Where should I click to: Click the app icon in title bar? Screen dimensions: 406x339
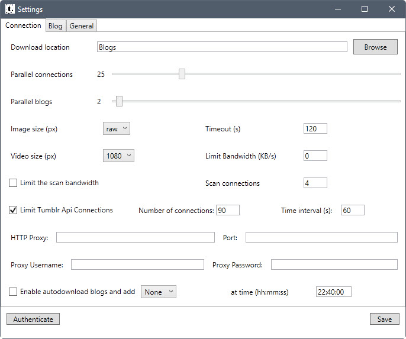(10, 9)
